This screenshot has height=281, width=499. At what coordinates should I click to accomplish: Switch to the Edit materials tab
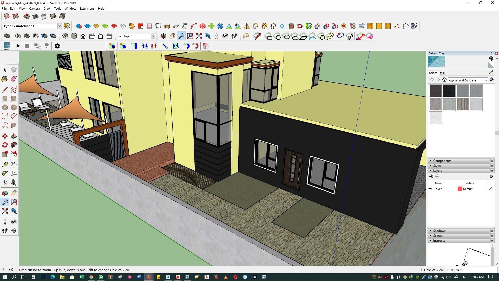442,73
